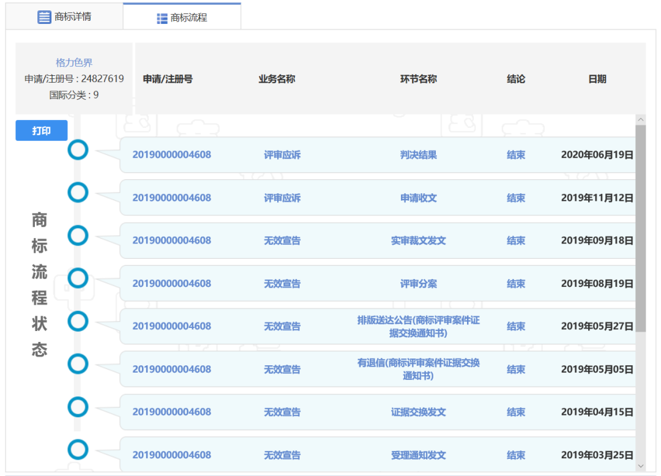Image resolution: width=661 pixels, height=476 pixels.
Task: Click the 受理通知发文 step name
Action: [x=419, y=455]
